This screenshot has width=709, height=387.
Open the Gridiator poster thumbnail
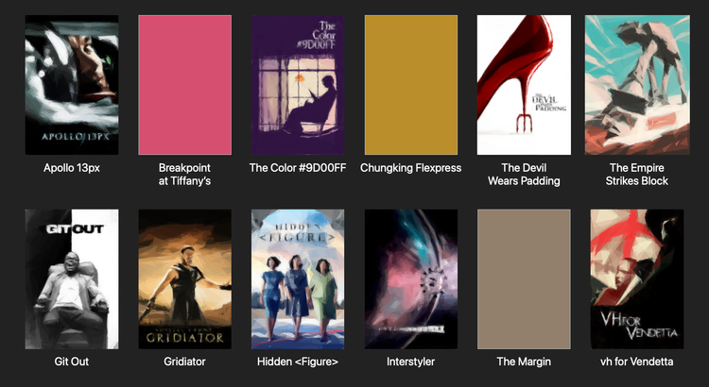click(185, 279)
